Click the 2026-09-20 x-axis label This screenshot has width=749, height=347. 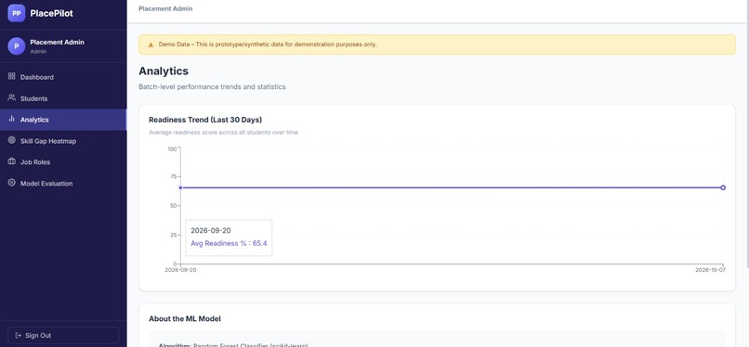point(180,270)
